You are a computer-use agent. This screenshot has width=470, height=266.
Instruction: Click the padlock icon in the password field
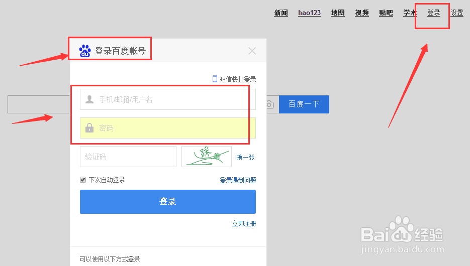coord(89,128)
